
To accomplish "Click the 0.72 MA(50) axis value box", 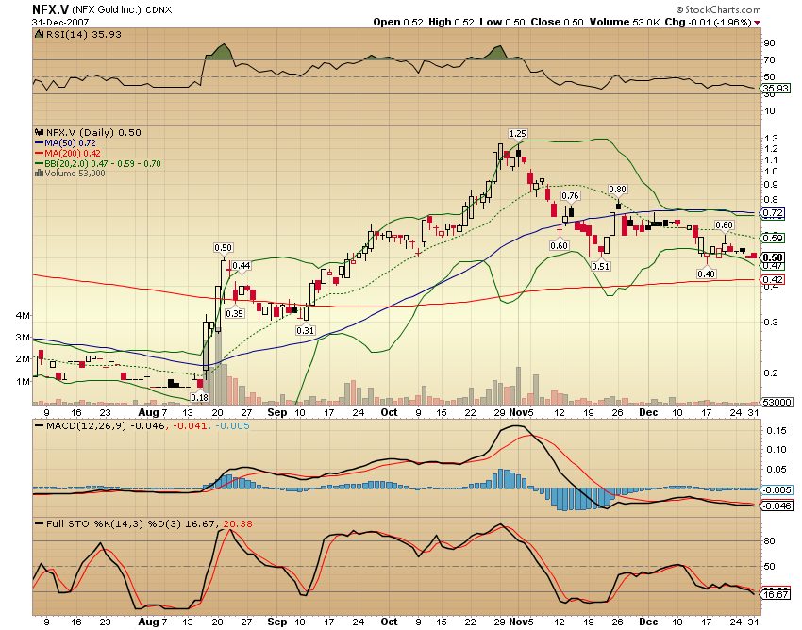I will 773,213.
